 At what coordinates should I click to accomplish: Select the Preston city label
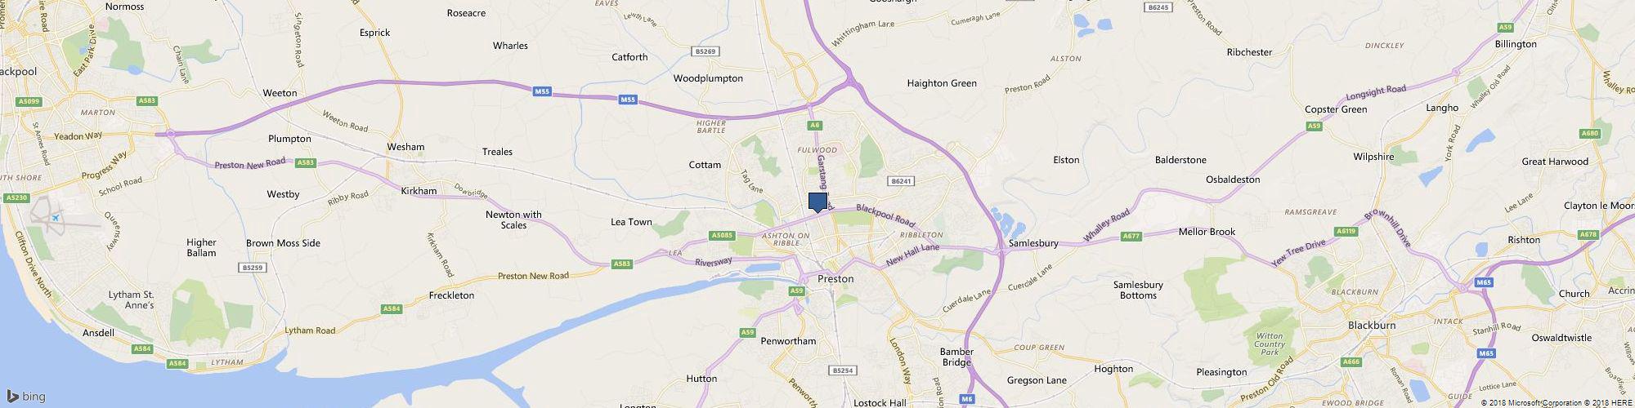(835, 279)
